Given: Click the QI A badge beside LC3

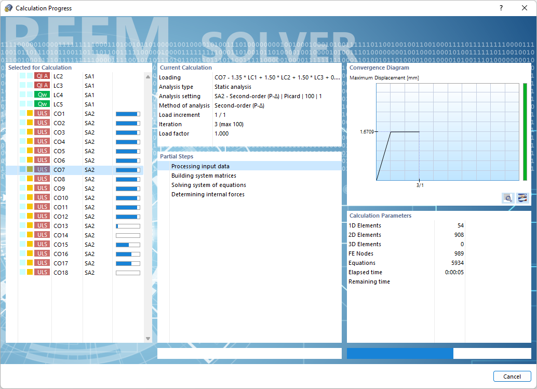Looking at the screenshot, I should point(41,85).
